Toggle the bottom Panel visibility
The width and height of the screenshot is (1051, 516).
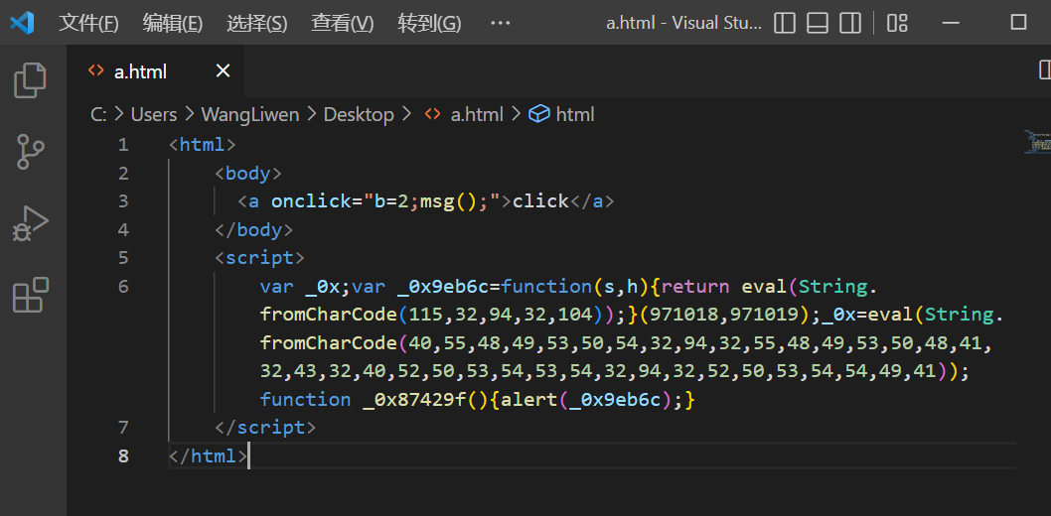[818, 23]
